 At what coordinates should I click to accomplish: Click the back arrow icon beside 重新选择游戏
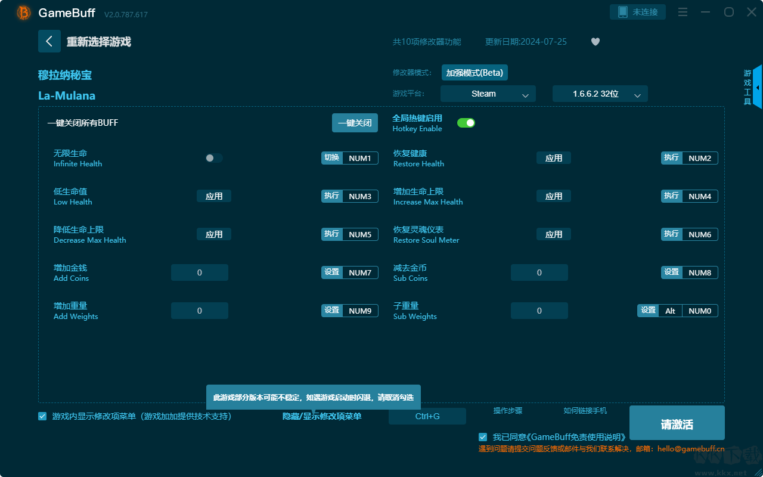click(49, 41)
